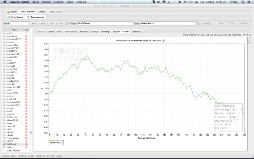Screen dimensions: 254x159
Task: Open the Summary tab
Action: point(136,32)
